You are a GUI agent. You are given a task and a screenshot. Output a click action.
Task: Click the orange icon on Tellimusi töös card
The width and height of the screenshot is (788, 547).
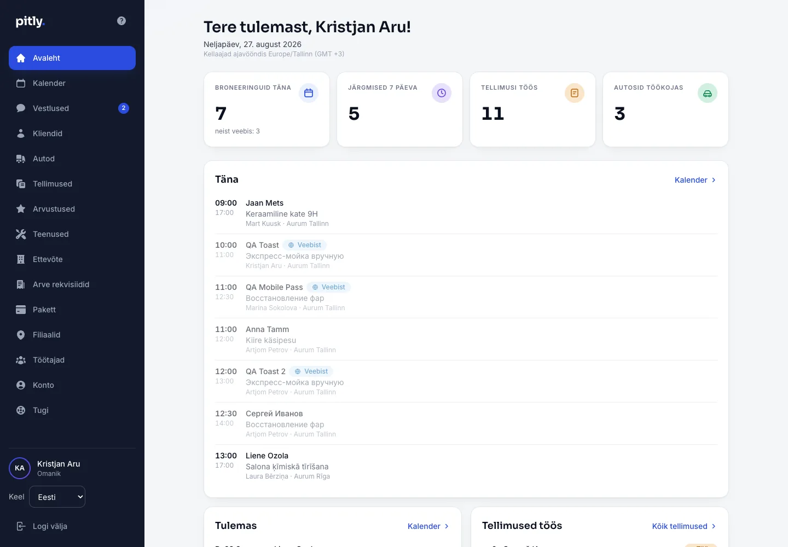point(575,93)
